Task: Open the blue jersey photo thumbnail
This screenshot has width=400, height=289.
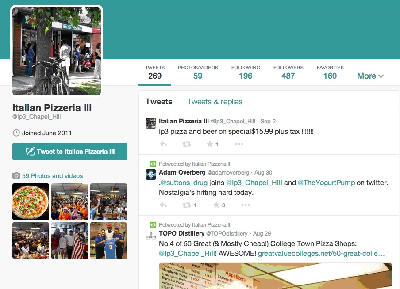Action: (109, 240)
